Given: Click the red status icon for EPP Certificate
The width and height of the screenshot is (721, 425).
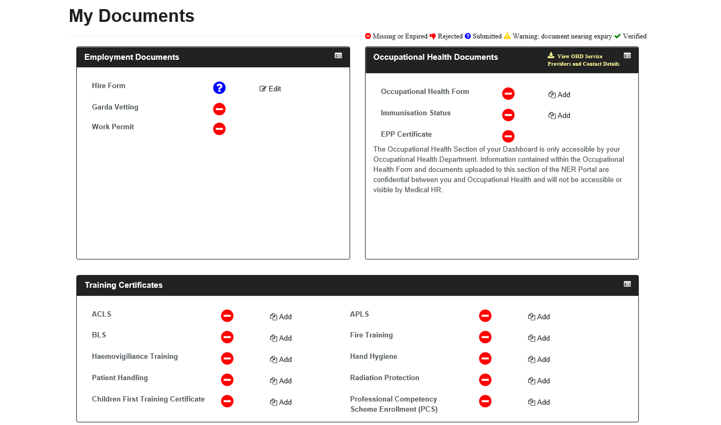Looking at the screenshot, I should pyautogui.click(x=508, y=136).
